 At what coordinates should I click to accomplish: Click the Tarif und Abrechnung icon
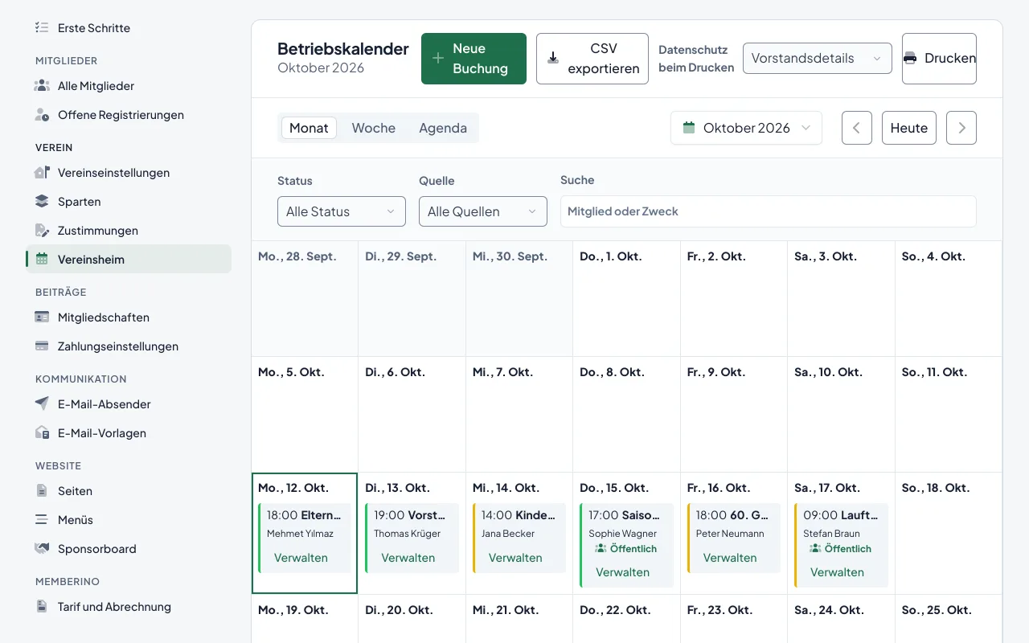pyautogui.click(x=42, y=607)
